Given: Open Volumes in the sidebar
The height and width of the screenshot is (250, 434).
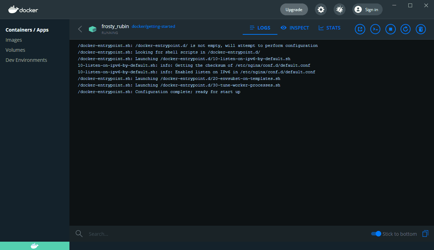Looking at the screenshot, I should click(x=15, y=50).
